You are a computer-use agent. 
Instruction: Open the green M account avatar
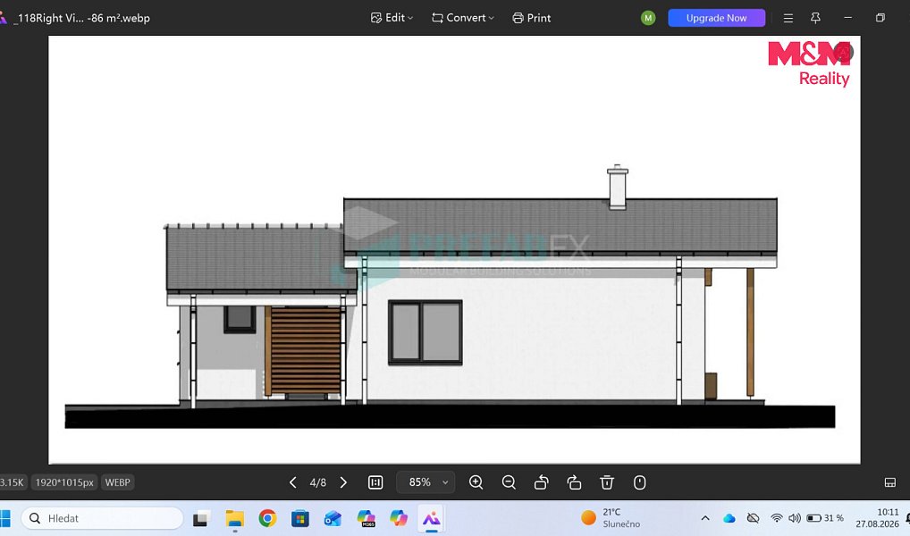pyautogui.click(x=648, y=18)
